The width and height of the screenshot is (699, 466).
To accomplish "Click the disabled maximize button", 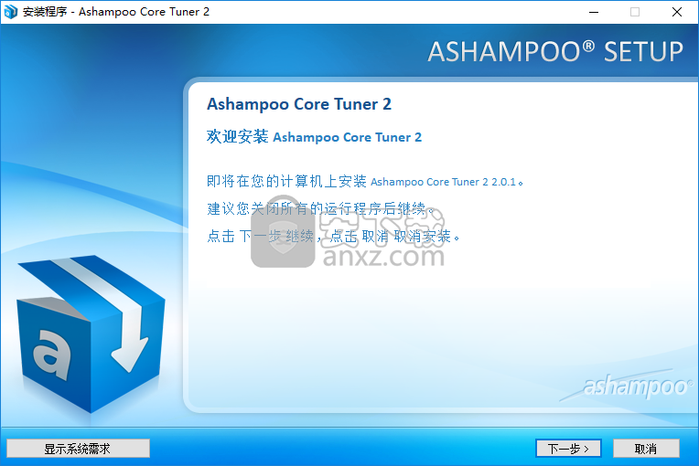I will 635,12.
